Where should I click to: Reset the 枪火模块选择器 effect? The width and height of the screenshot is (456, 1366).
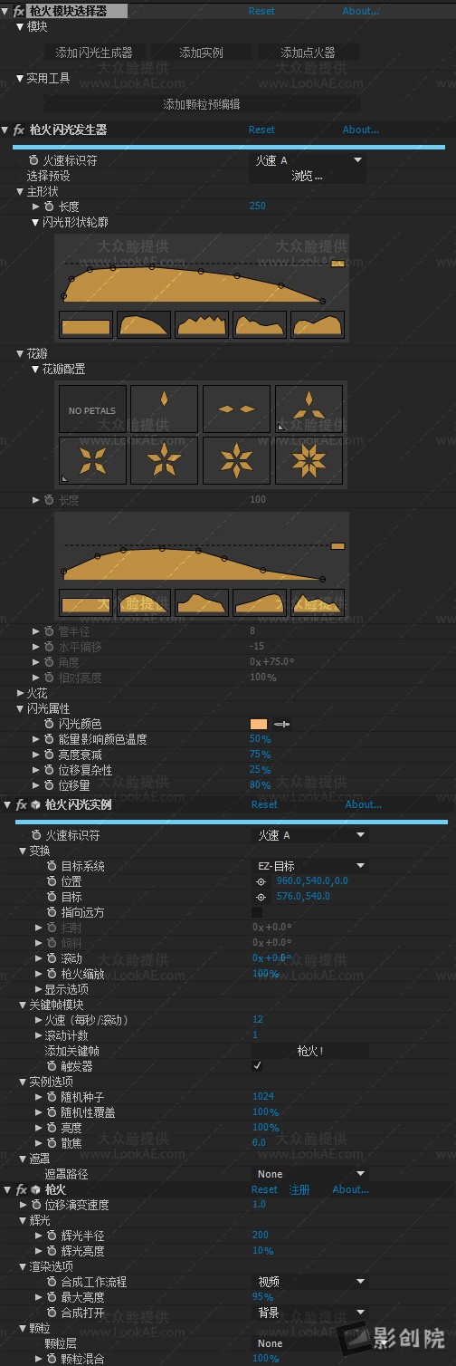(x=261, y=11)
